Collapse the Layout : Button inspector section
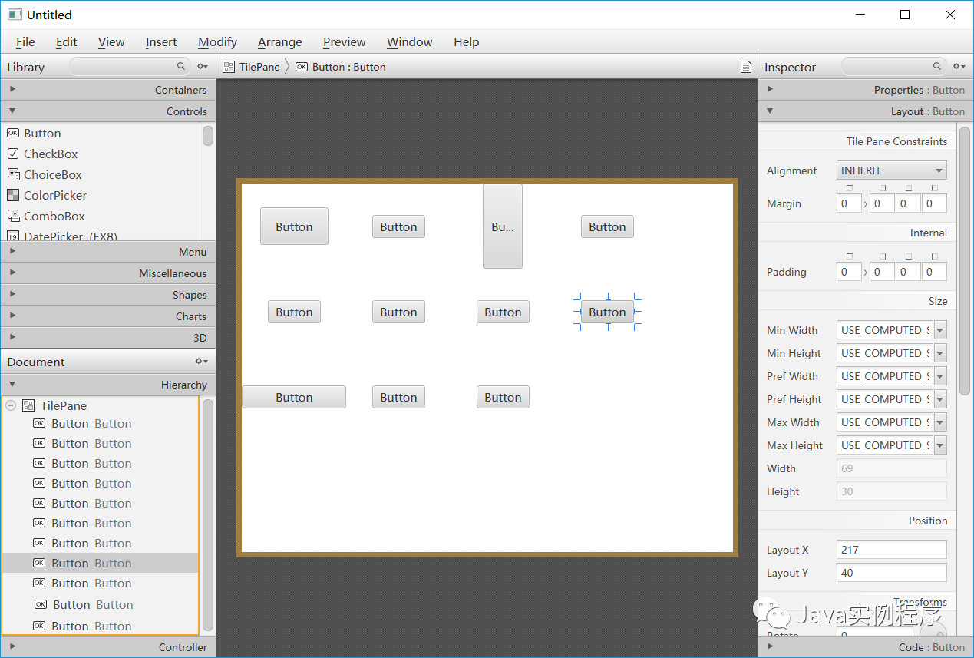 point(865,111)
